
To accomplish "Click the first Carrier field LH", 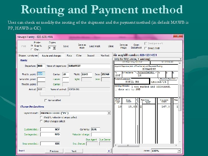I will click(x=66, y=74).
